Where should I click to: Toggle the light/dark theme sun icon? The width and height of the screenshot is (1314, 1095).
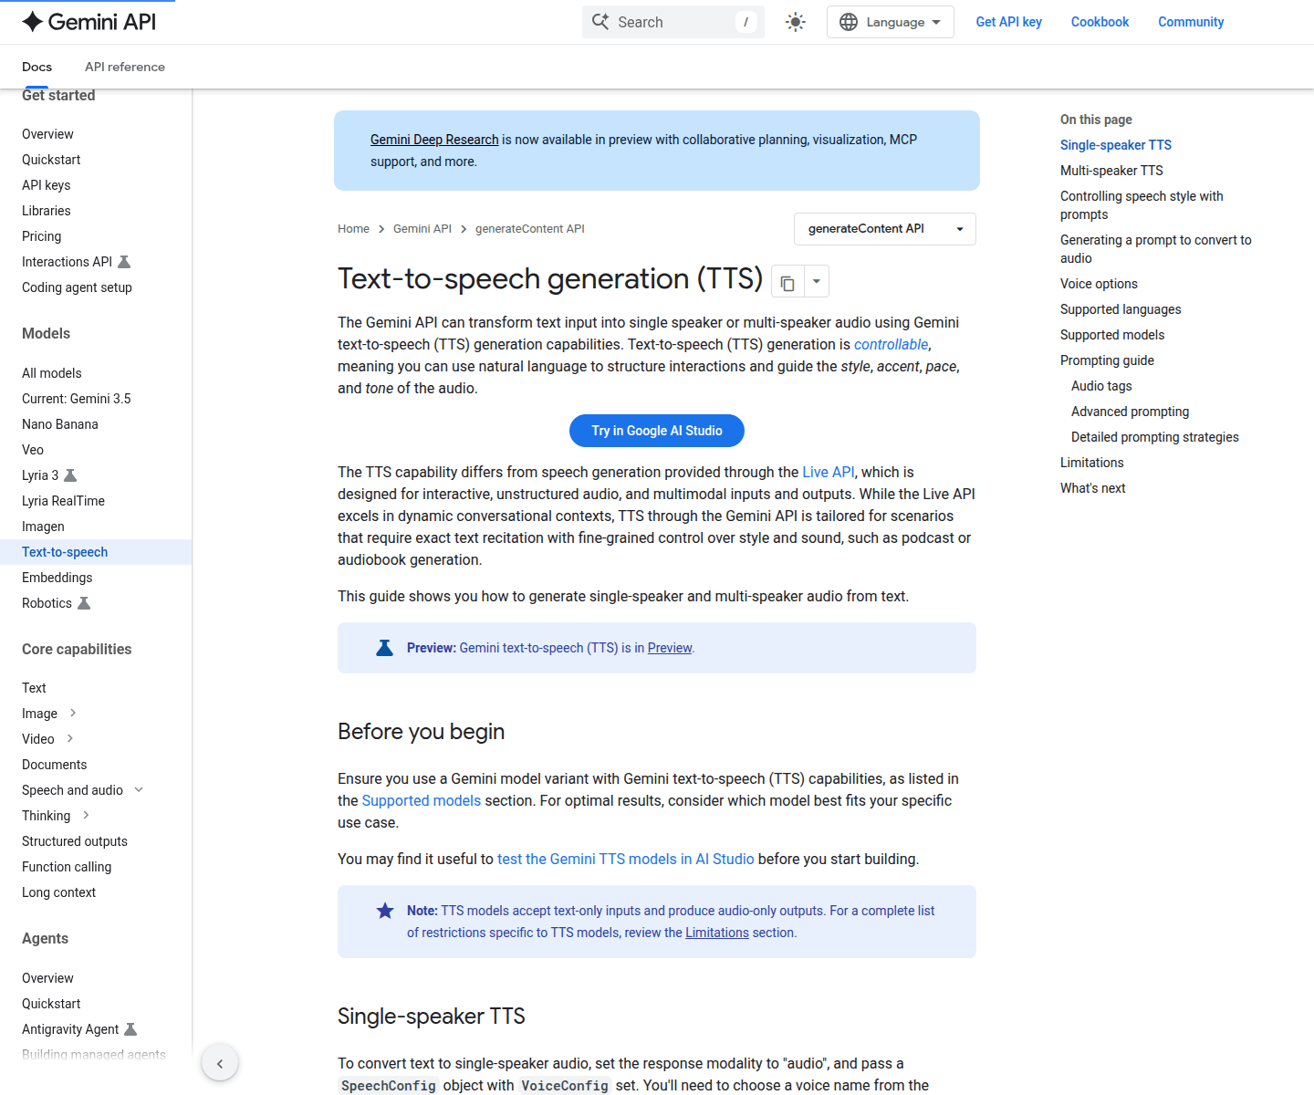click(796, 22)
